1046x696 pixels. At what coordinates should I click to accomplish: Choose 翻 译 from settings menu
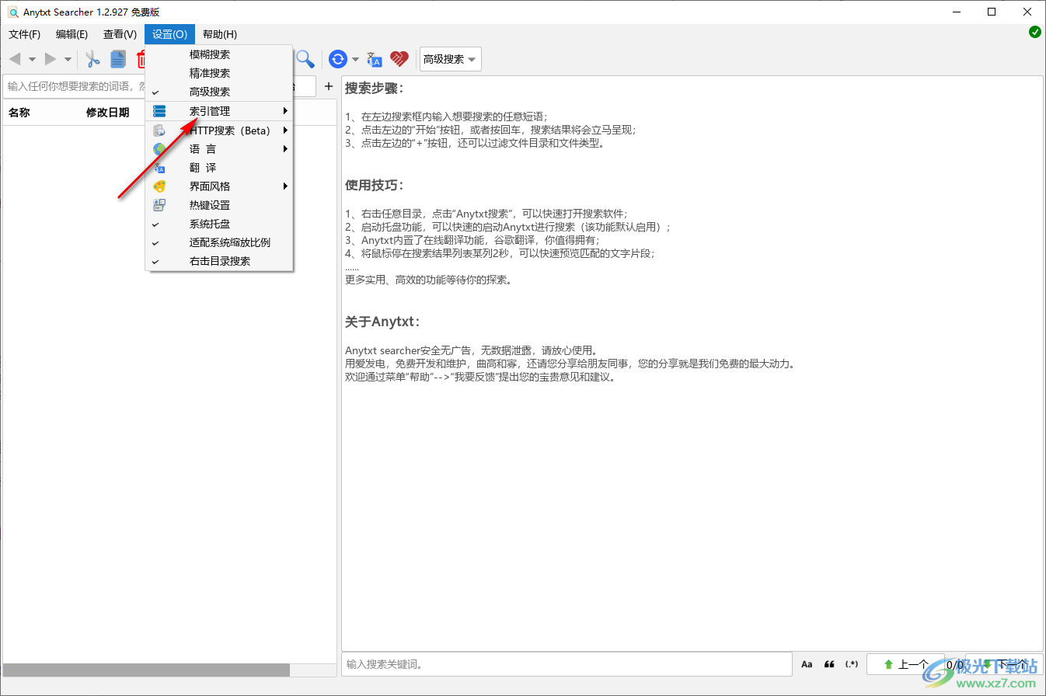[x=219, y=168]
